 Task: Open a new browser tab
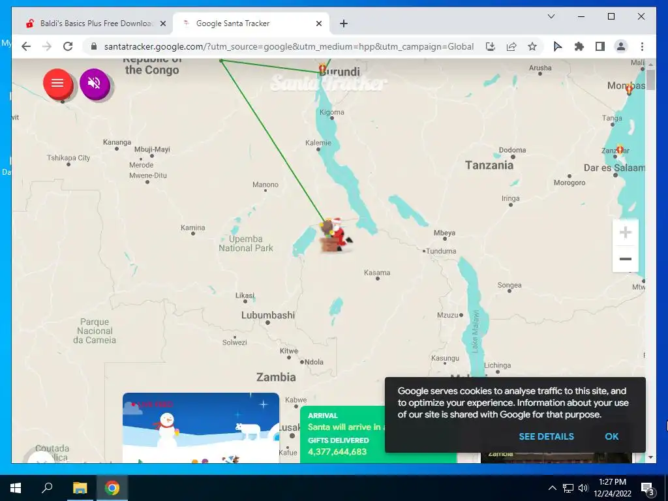tap(344, 24)
